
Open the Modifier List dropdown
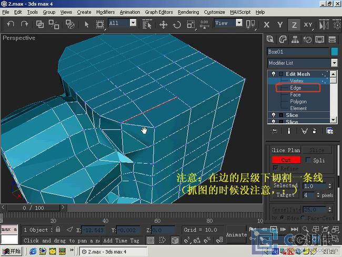(x=334, y=63)
